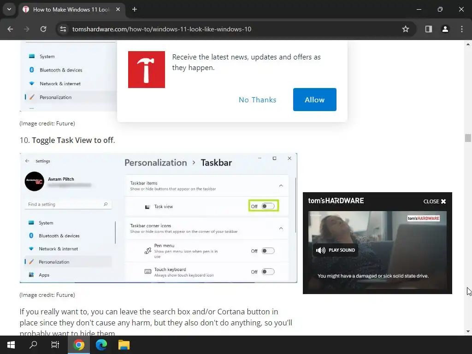Click the page vertical scrollbar thumb
This screenshot has height=354, width=472.
468,138
